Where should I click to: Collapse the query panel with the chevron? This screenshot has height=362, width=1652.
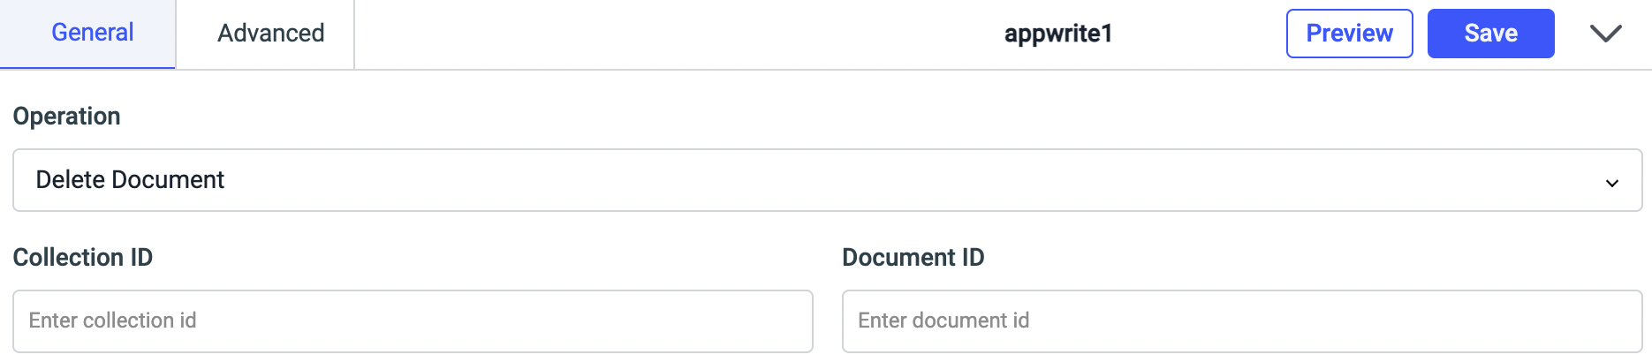pyautogui.click(x=1605, y=34)
